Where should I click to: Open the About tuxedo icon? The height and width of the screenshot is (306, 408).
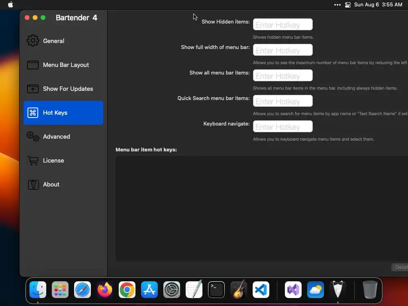point(33,184)
